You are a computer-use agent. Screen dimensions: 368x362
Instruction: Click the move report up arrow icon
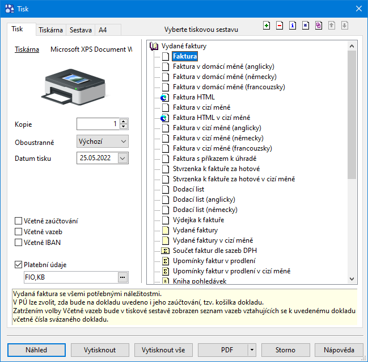point(332,26)
